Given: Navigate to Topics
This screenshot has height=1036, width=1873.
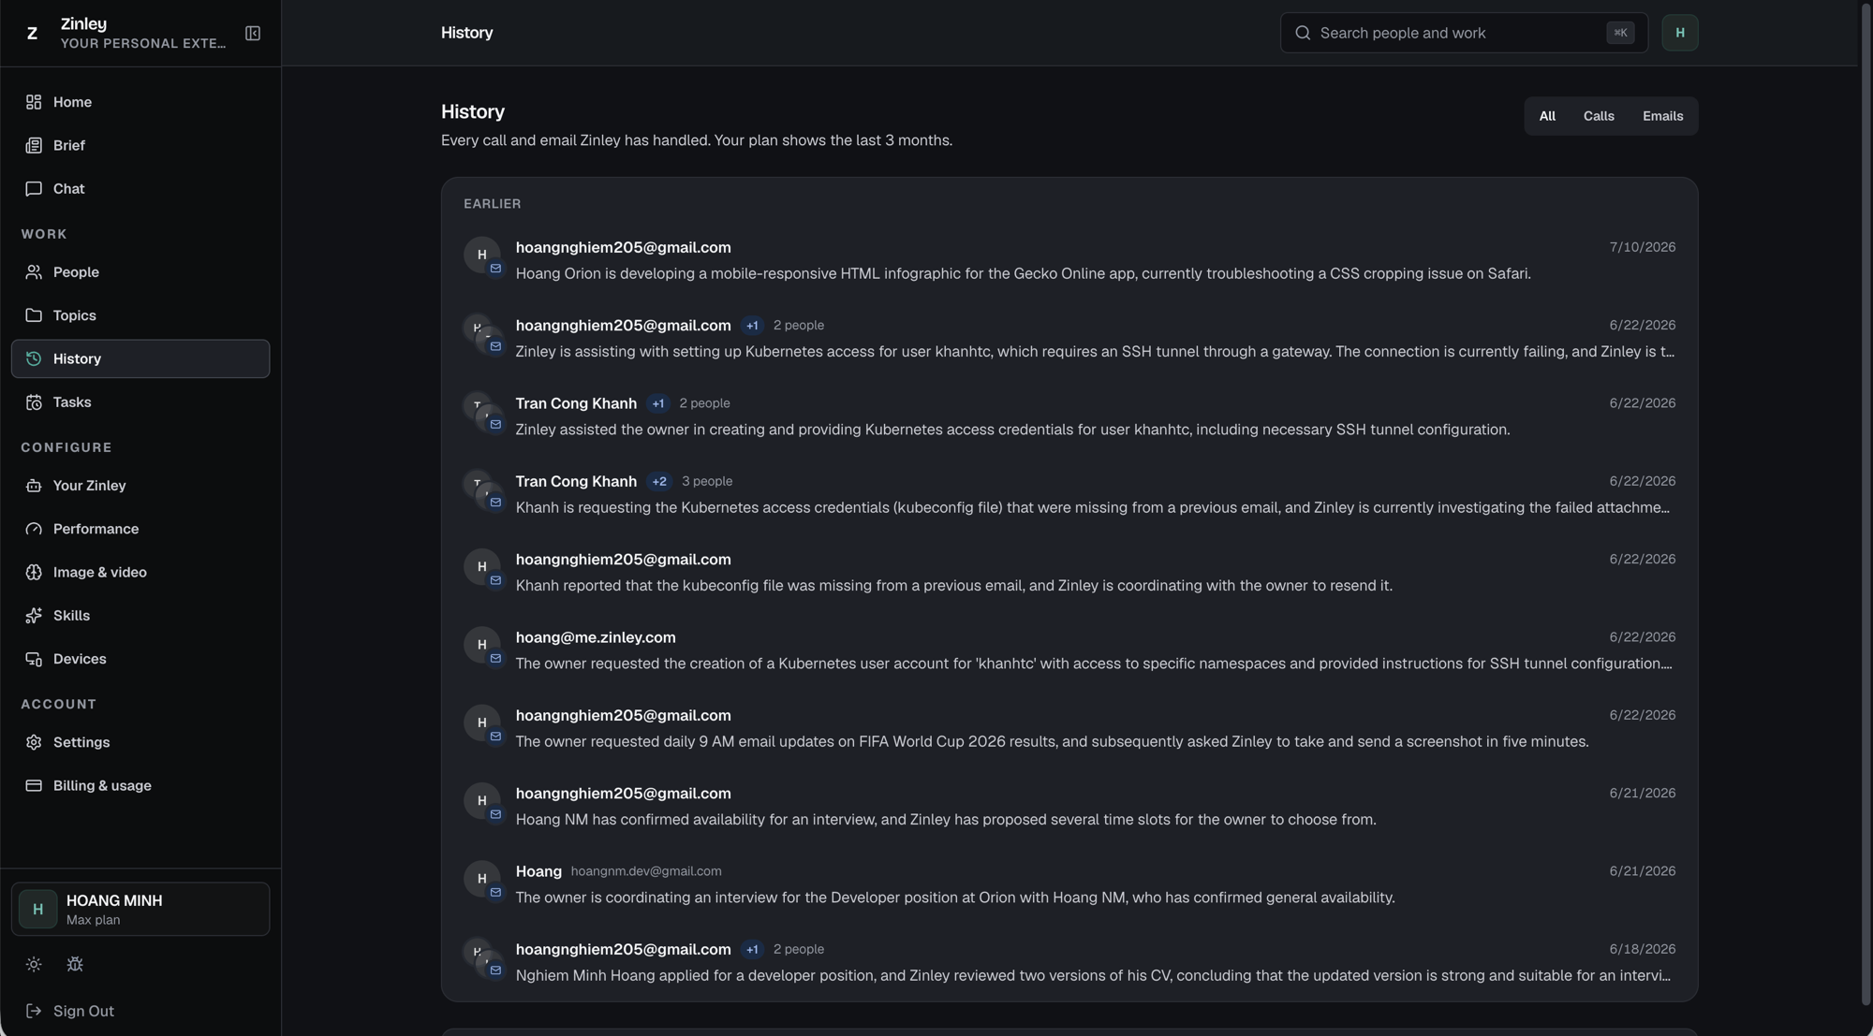Looking at the screenshot, I should [140, 315].
